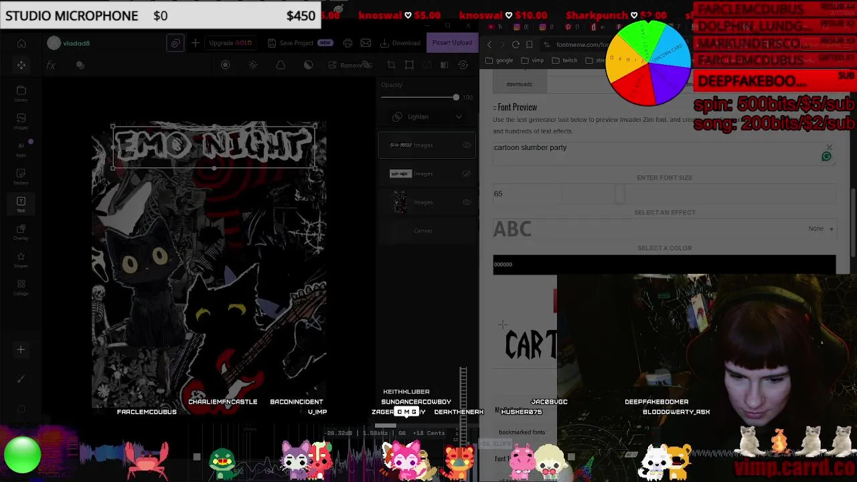Select the third Images layer thumbnail

pyautogui.click(x=400, y=202)
